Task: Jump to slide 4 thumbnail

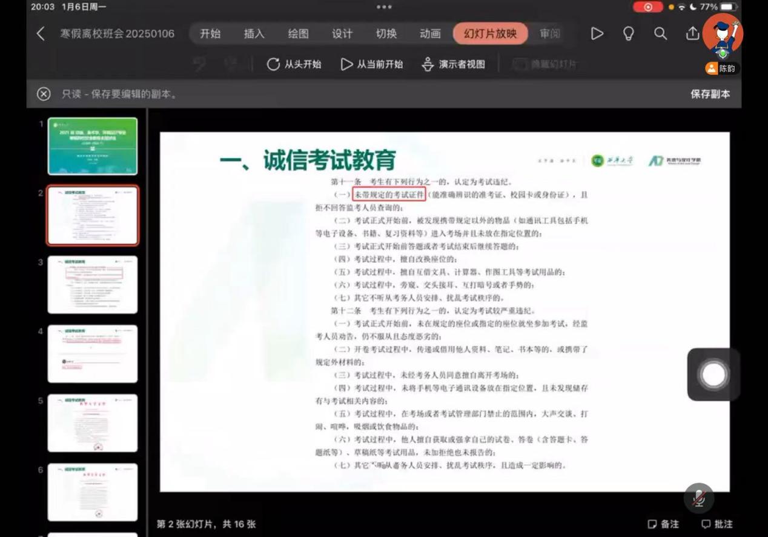Action: point(93,353)
